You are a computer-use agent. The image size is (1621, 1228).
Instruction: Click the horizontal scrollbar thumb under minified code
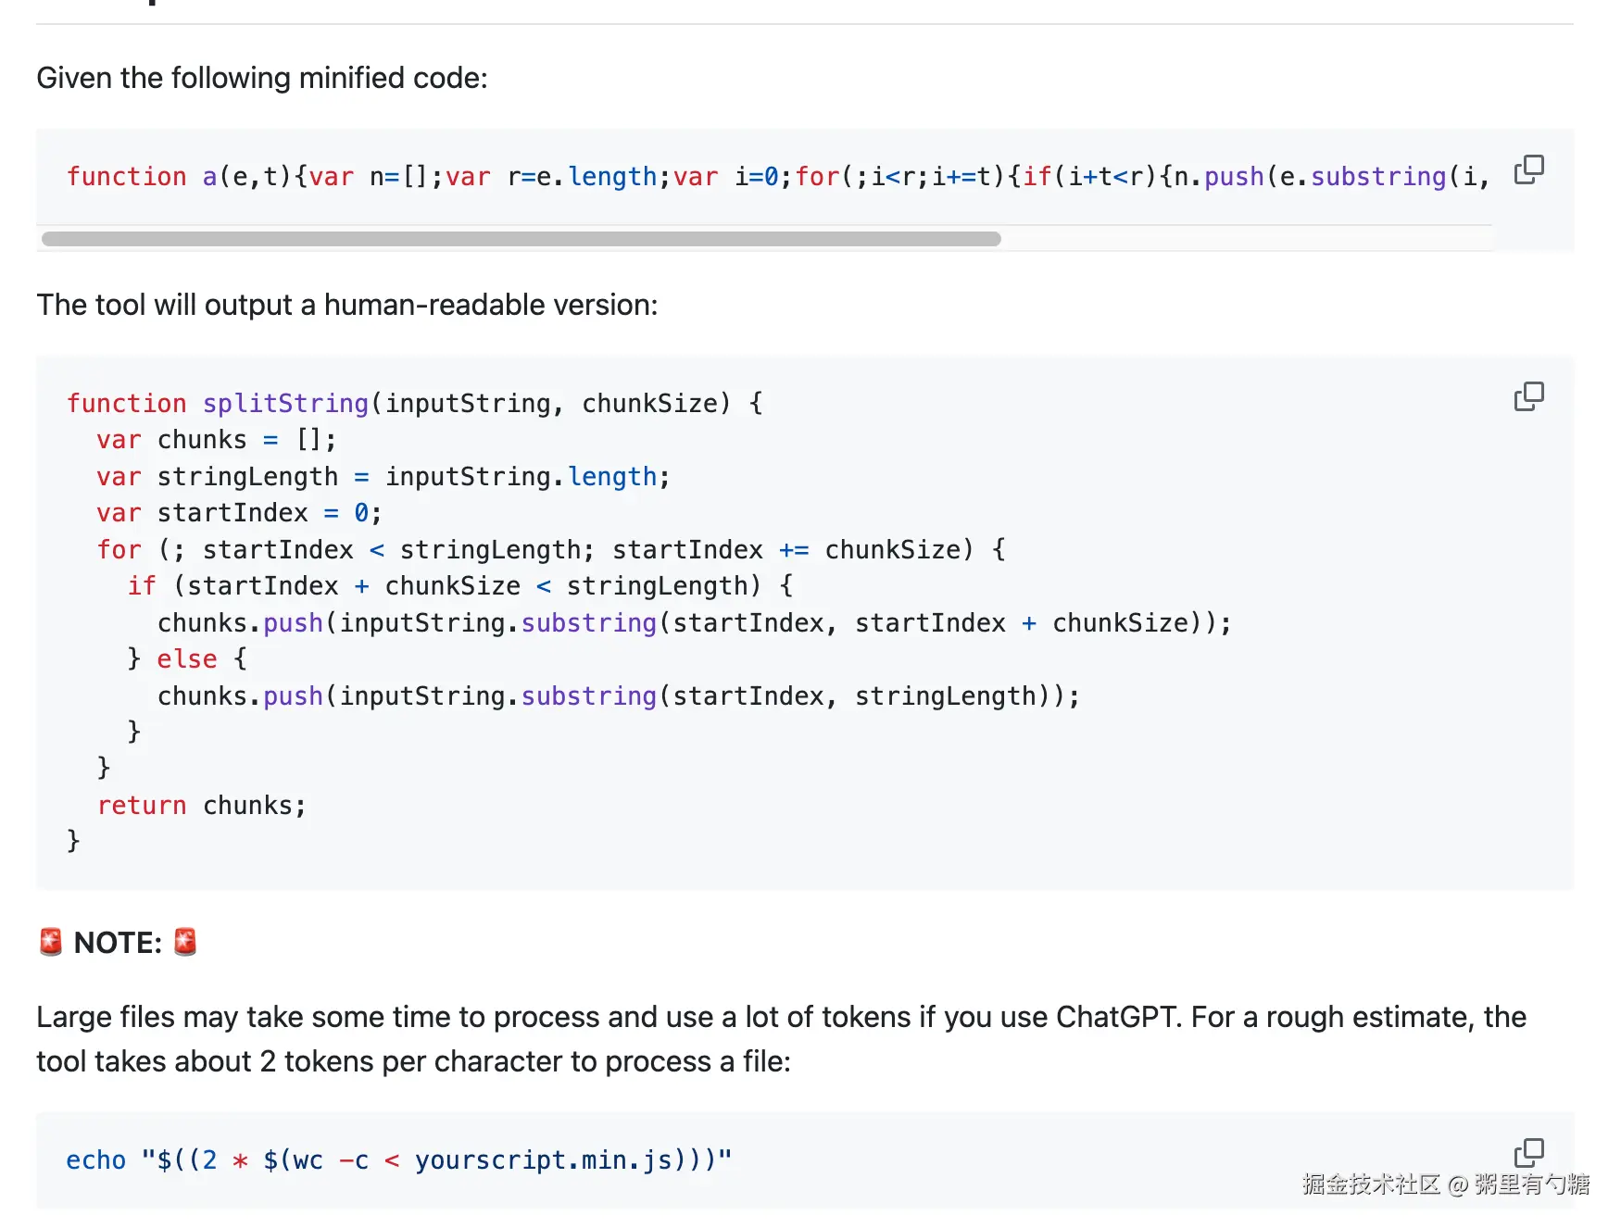(521, 239)
